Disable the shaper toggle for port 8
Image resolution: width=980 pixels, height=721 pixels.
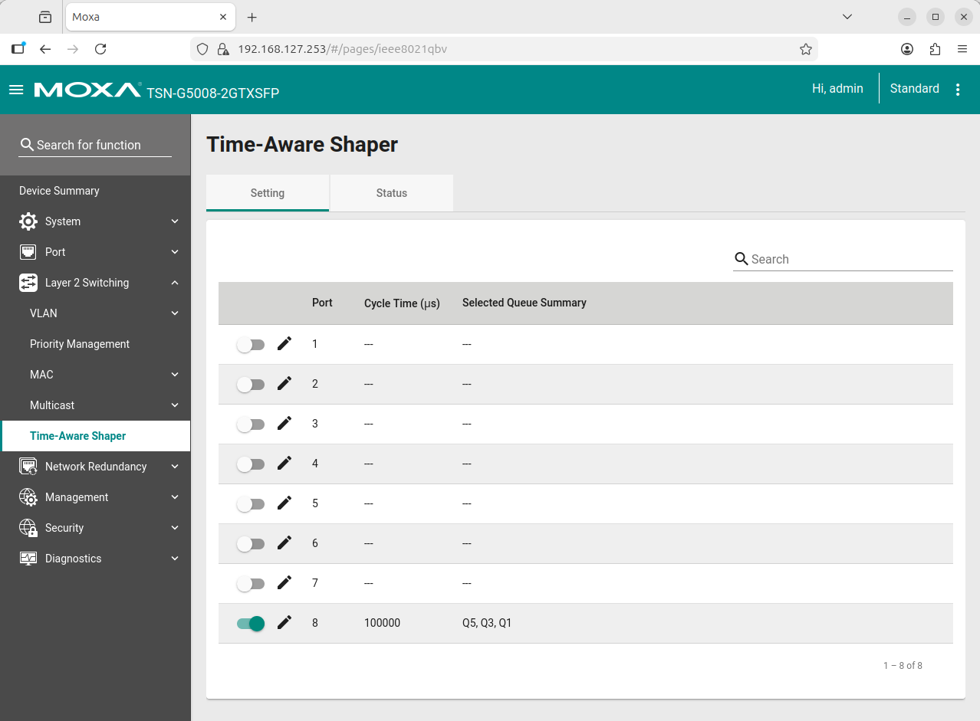tap(251, 623)
